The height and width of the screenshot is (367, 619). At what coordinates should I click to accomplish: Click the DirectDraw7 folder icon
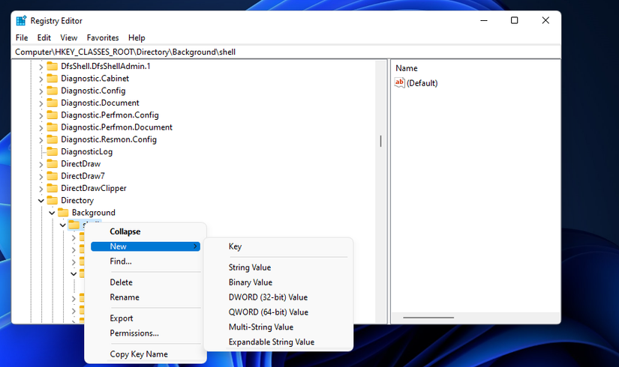click(x=52, y=176)
